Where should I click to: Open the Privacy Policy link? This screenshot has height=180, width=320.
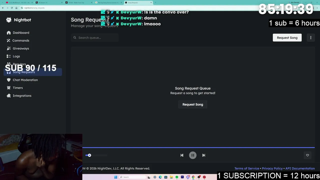pyautogui.click(x=272, y=168)
